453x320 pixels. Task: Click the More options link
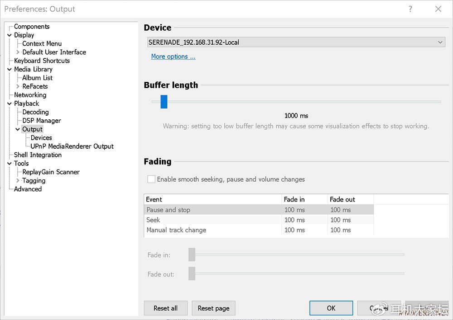point(173,56)
